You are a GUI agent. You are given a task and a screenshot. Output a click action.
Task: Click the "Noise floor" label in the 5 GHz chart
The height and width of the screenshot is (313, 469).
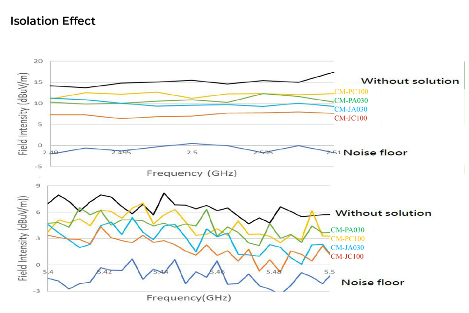(373, 282)
